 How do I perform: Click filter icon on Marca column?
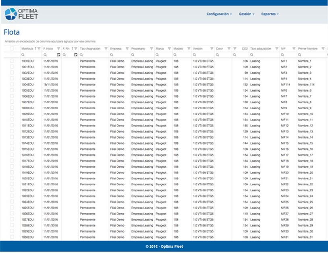pyautogui.click(x=169, y=49)
